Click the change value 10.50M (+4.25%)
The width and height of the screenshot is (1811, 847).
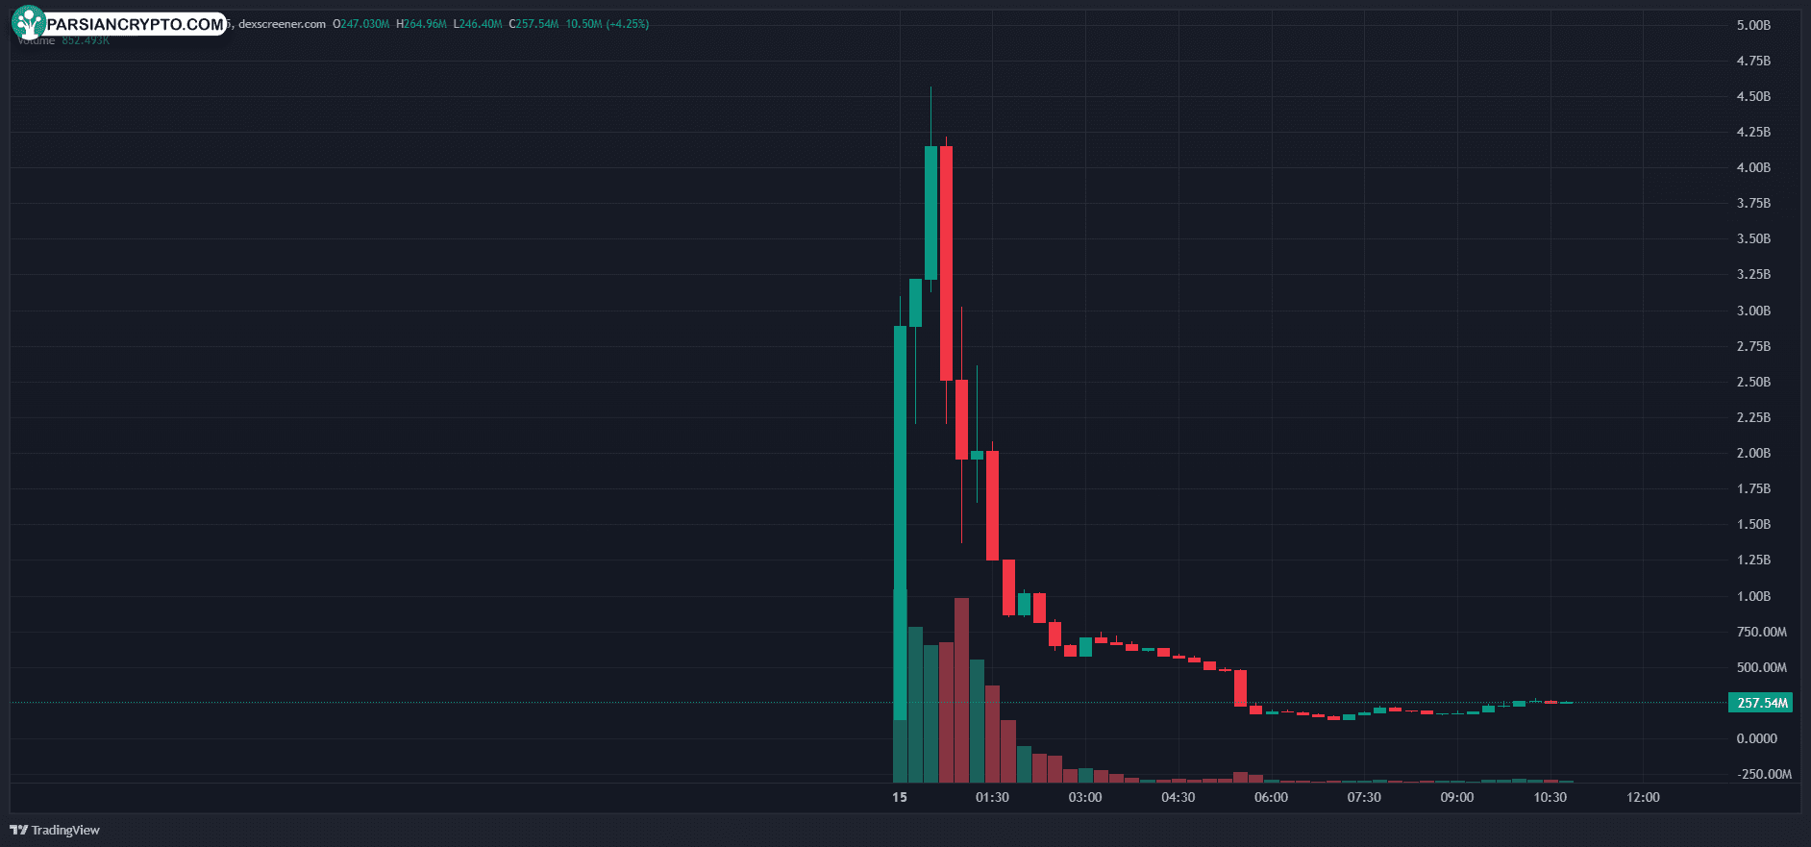pyautogui.click(x=607, y=24)
